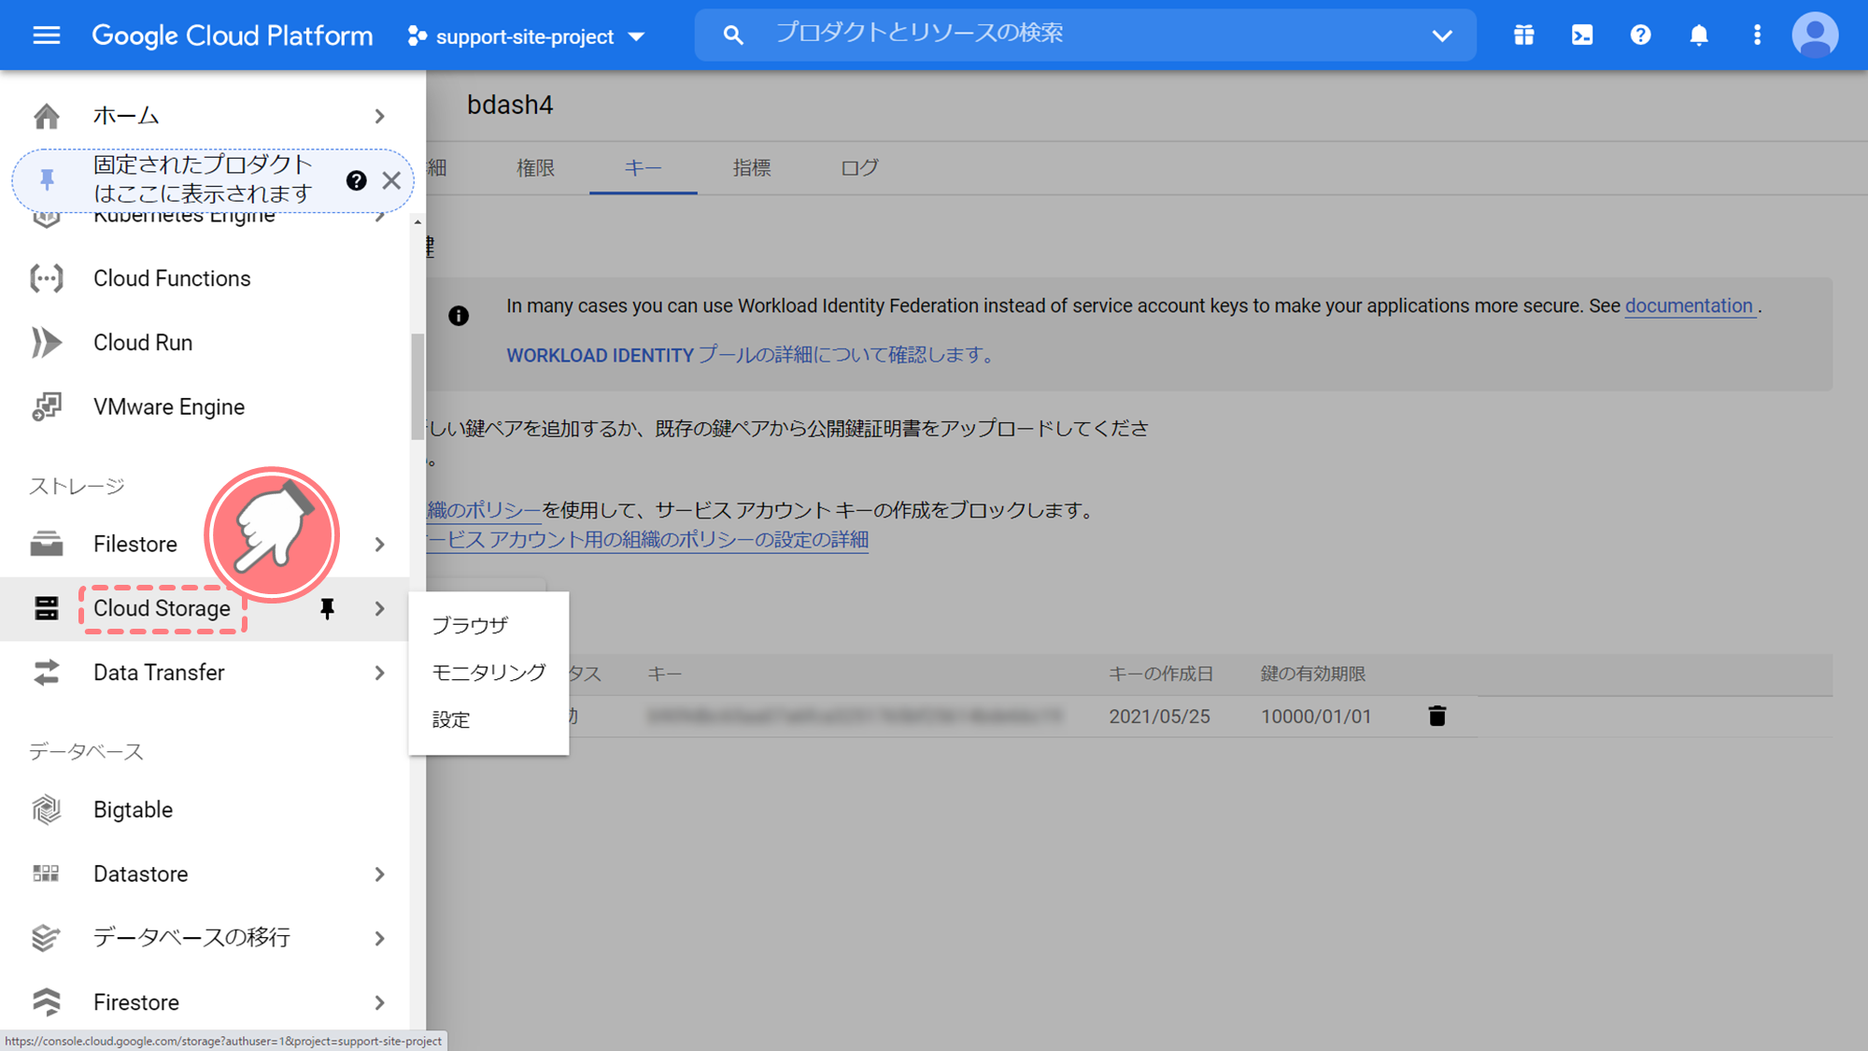The height and width of the screenshot is (1051, 1868).
Task: Open Bigtable menu item
Action: [133, 810]
